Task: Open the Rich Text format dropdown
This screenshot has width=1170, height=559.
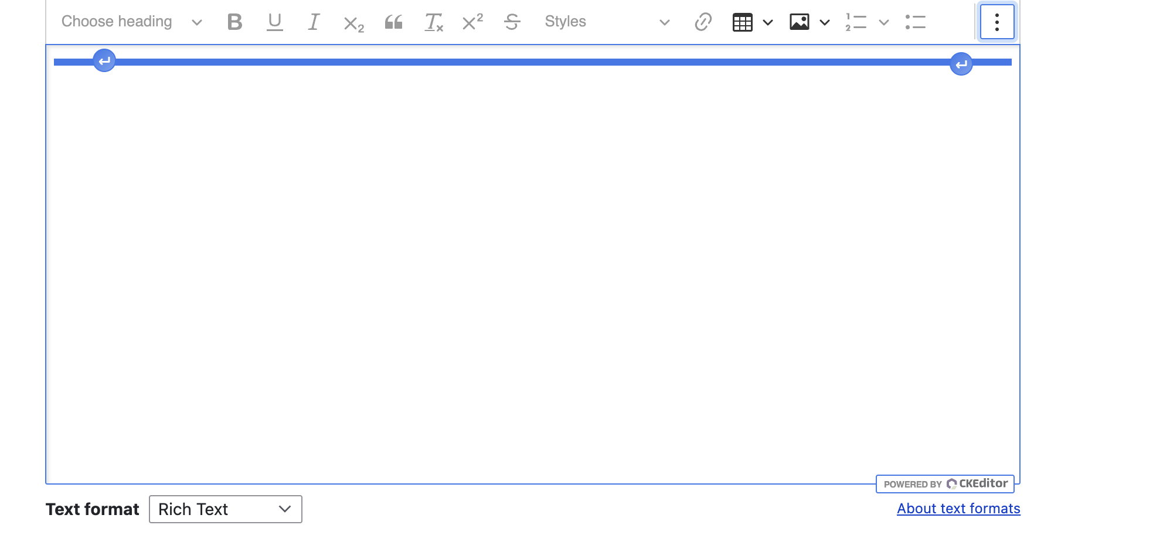Action: (x=225, y=509)
